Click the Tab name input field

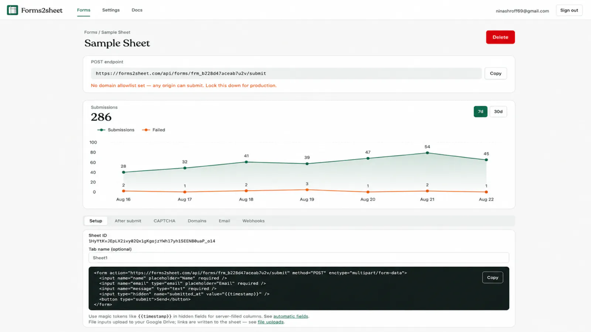(x=299, y=258)
